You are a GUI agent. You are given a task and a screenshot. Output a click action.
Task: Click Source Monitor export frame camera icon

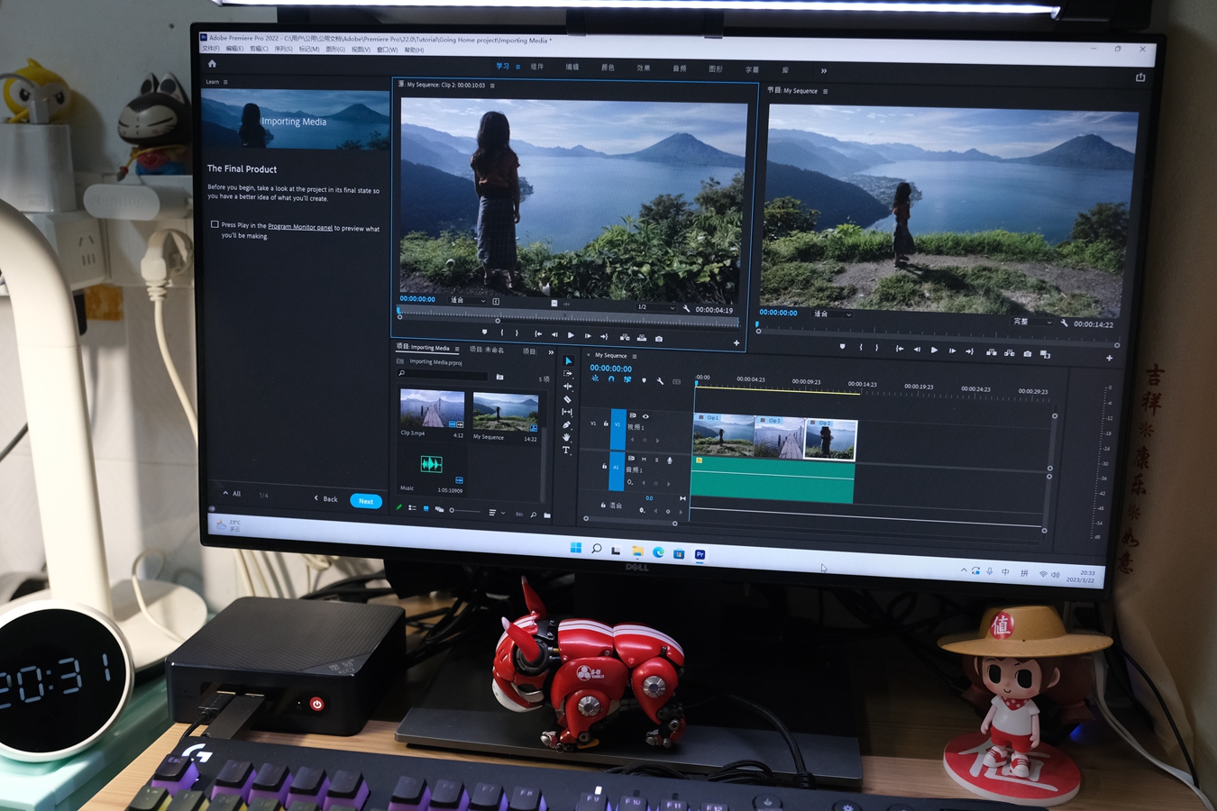pyautogui.click(x=659, y=339)
